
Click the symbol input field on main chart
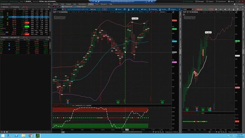pos(57,9)
